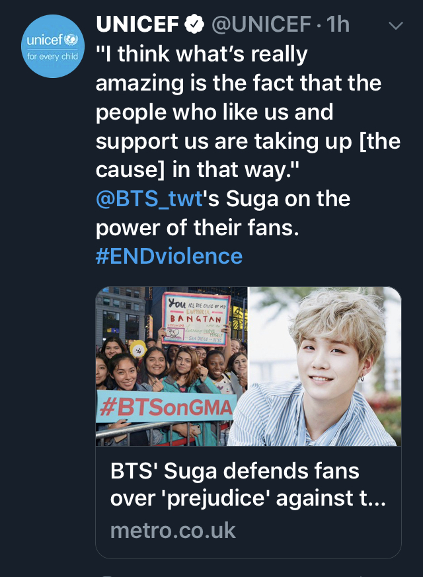Click the #BTSonGMA banner in the photo

click(x=167, y=406)
